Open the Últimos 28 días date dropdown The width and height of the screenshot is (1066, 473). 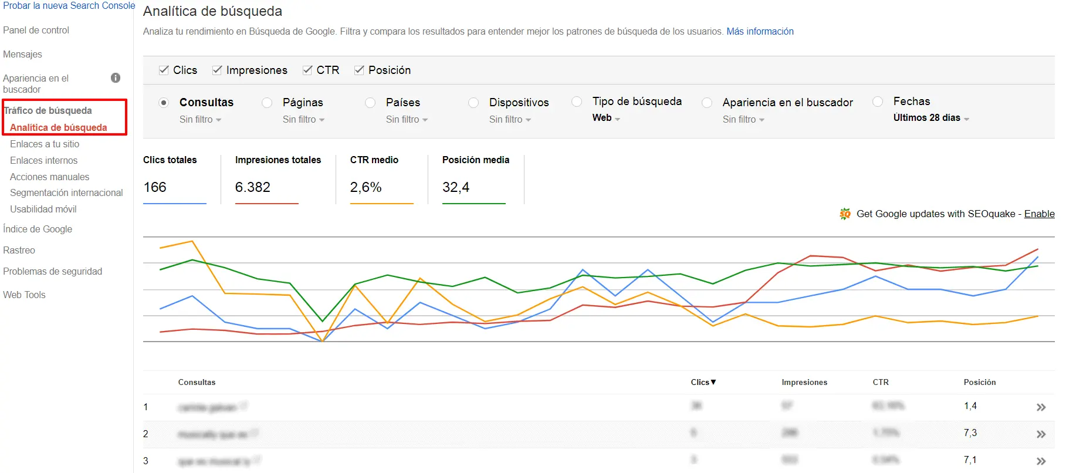click(930, 118)
